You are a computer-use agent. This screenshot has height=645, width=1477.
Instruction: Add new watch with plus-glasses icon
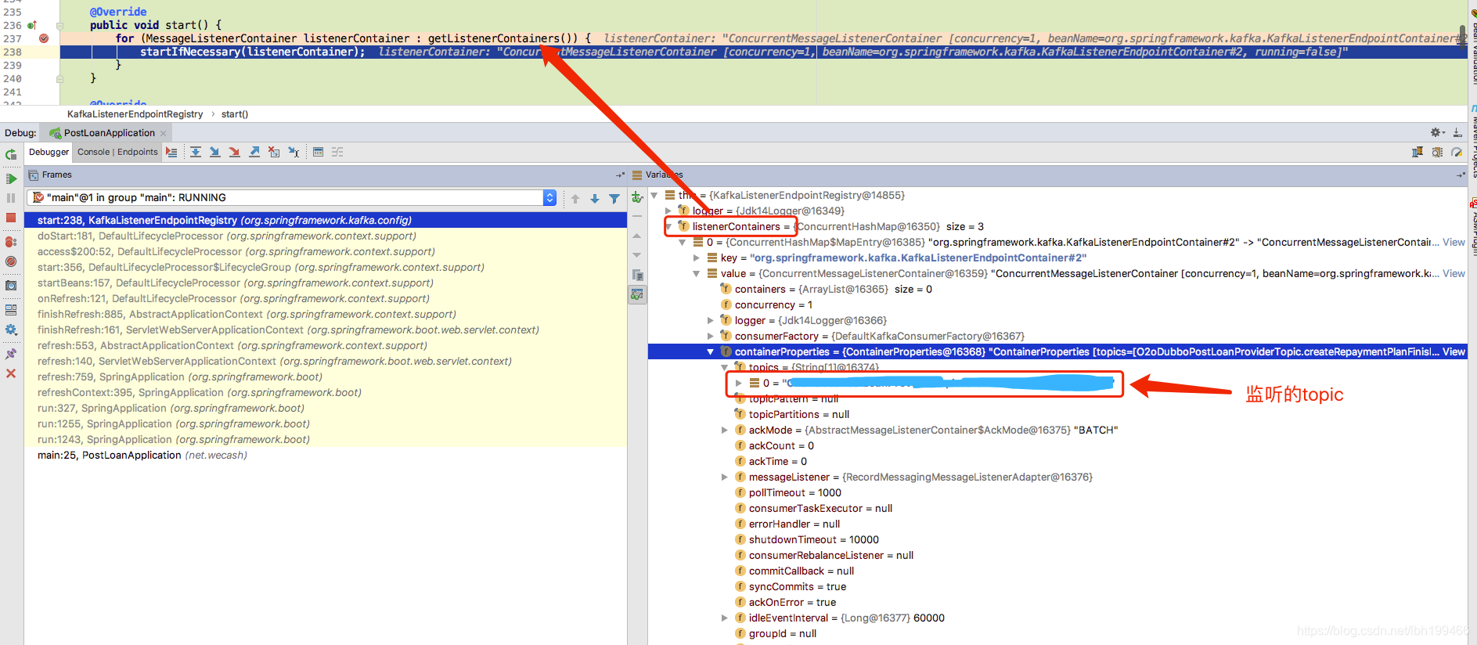pos(637,197)
